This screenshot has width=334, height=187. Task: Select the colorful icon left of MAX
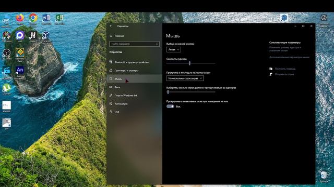(x=6, y=36)
